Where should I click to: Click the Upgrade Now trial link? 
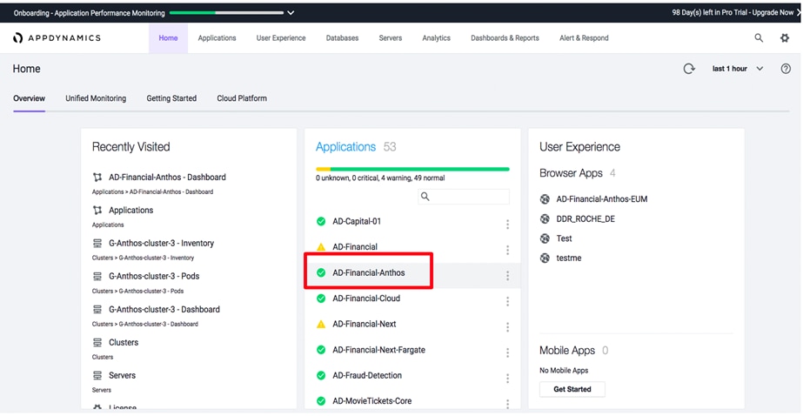click(773, 13)
